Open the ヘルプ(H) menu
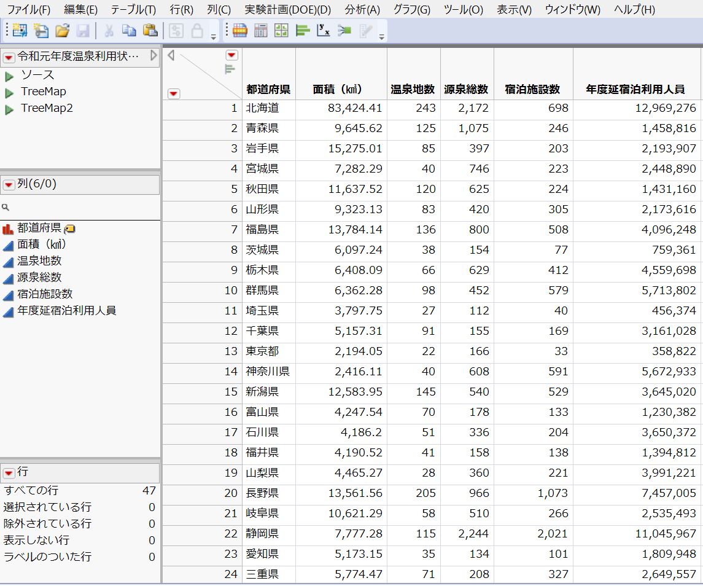Screen dimensions: 703x586 [x=634, y=9]
